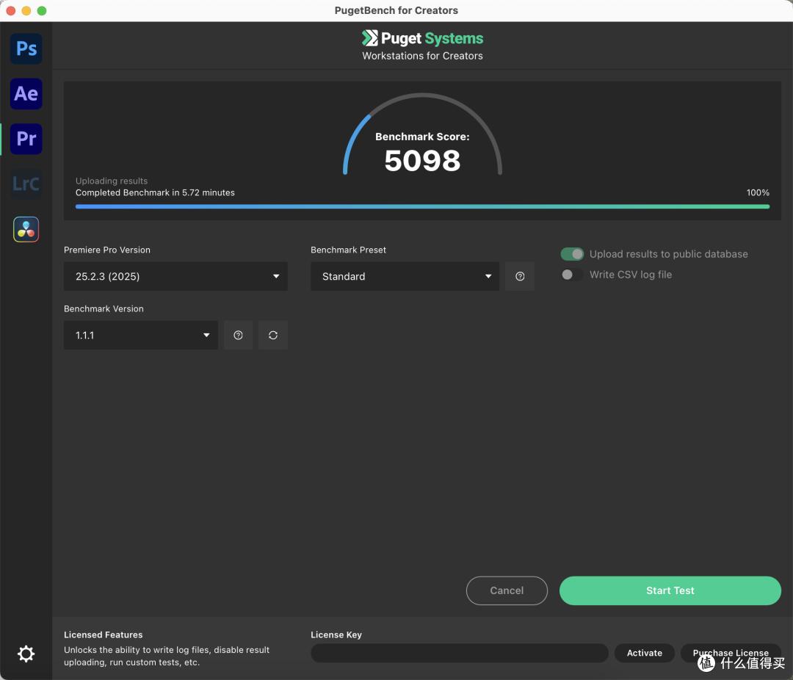Toggle Upload results to public database
The width and height of the screenshot is (793, 680).
(572, 254)
